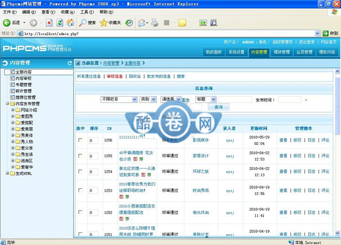341x245 pixels.
Task: Tick the checkbox for row ID 1254
Action: 80,171
